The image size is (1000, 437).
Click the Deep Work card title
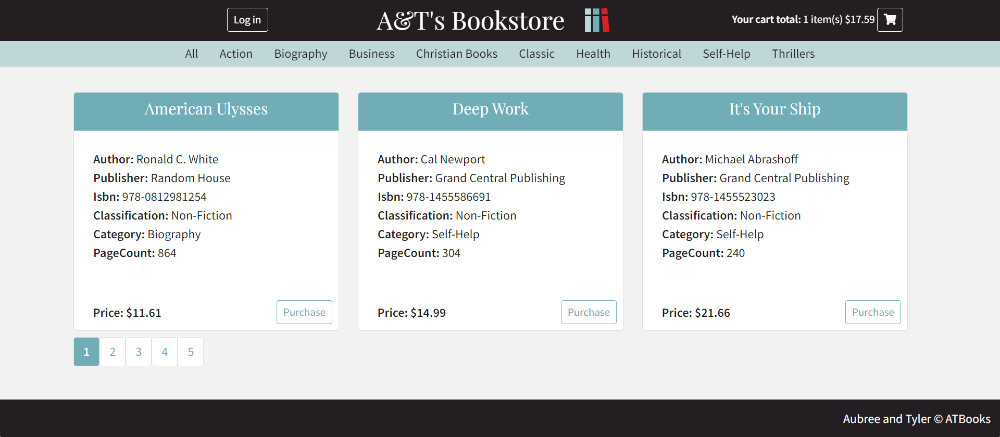[491, 109]
